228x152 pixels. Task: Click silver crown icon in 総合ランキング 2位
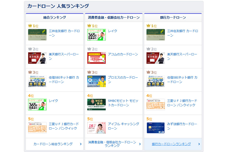(30, 49)
